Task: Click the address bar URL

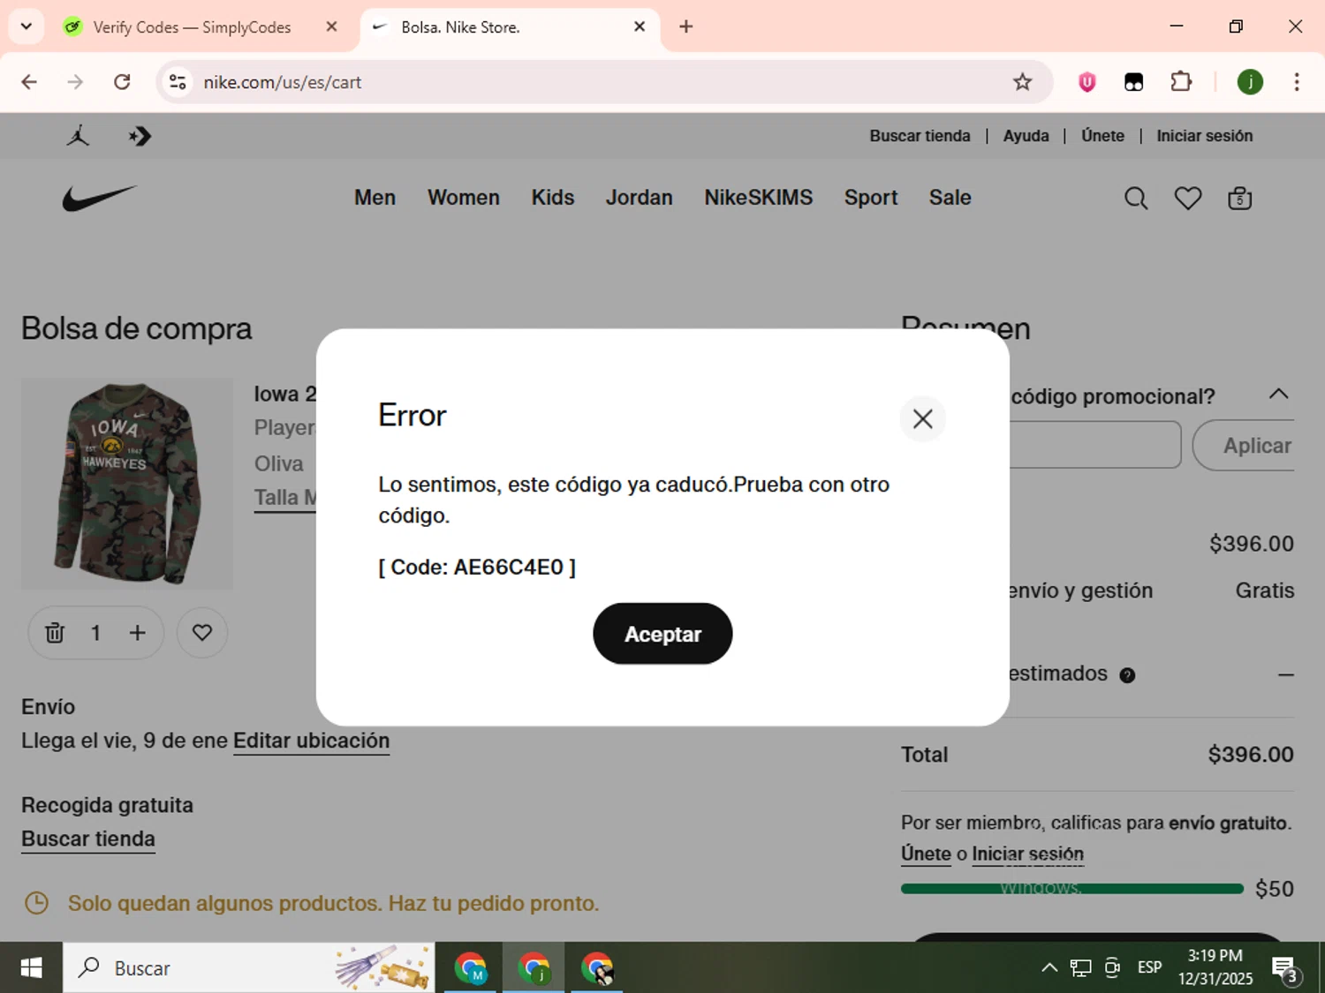Action: (x=283, y=82)
